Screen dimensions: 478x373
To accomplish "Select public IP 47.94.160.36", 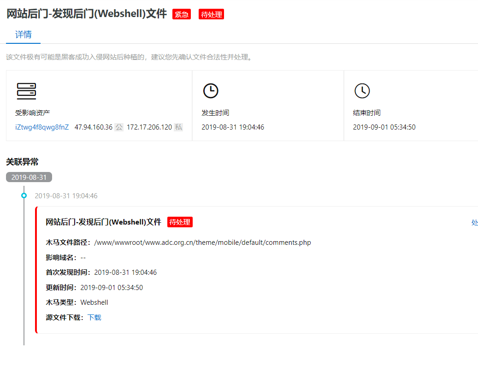I will (x=94, y=127).
